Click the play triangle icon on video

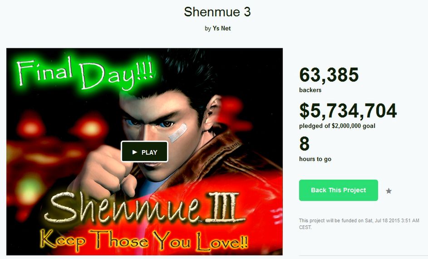(134, 152)
